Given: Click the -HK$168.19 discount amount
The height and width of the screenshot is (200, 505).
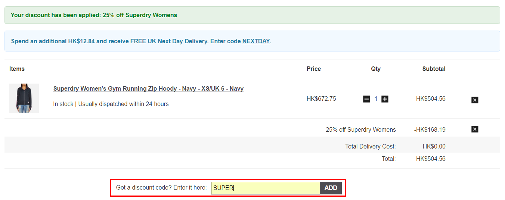Looking at the screenshot, I should point(430,129).
